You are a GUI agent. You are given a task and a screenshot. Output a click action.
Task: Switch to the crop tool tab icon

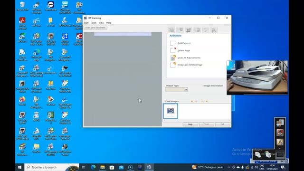pyautogui.click(x=188, y=29)
